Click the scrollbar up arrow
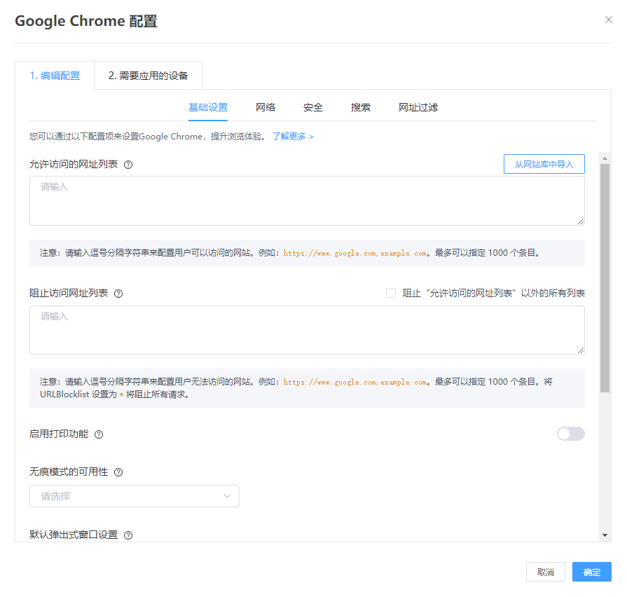This screenshot has height=597, width=627. 605,159
